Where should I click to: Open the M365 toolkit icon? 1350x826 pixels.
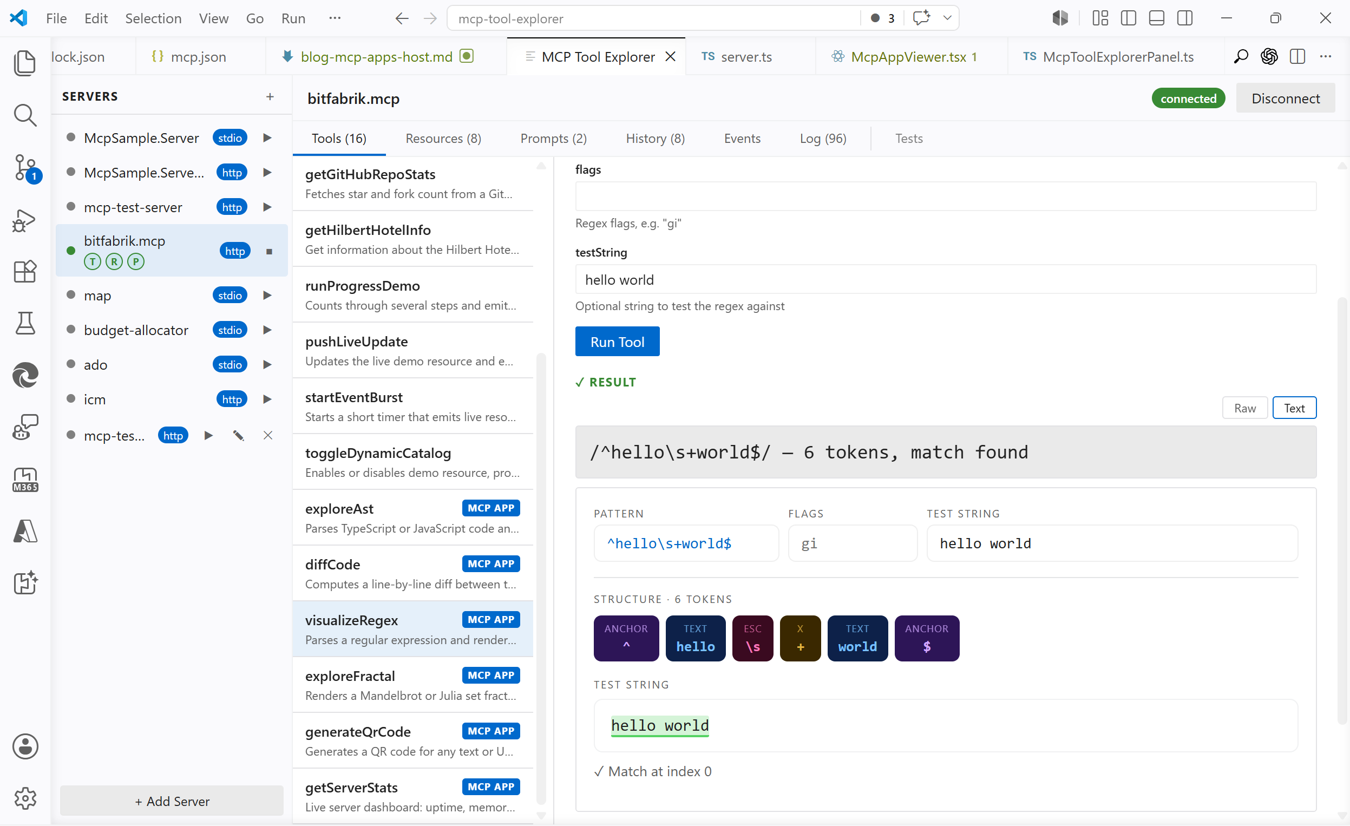[25, 479]
